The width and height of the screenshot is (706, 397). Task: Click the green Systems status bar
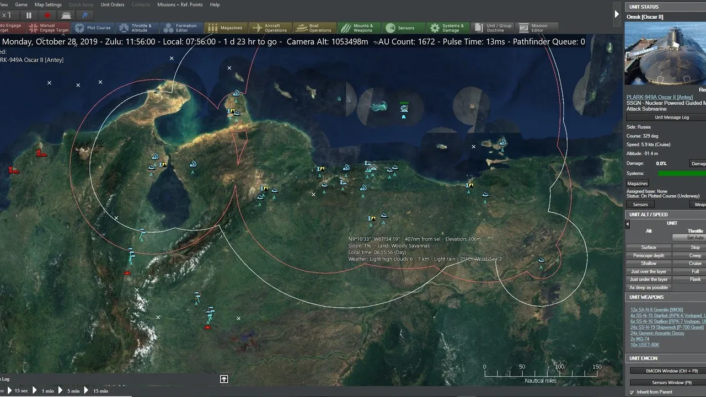pyautogui.click(x=682, y=173)
